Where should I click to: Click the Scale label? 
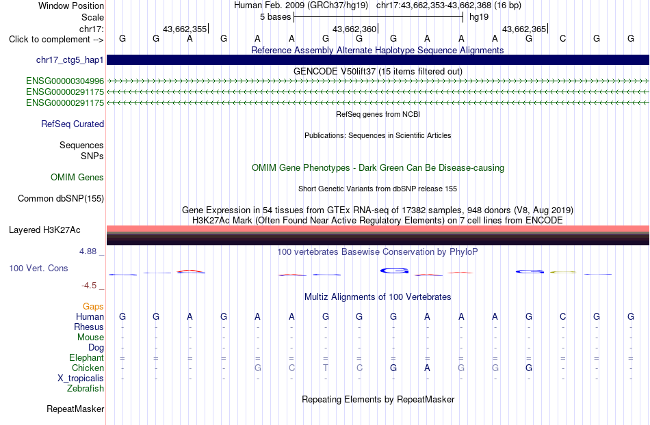[92, 17]
